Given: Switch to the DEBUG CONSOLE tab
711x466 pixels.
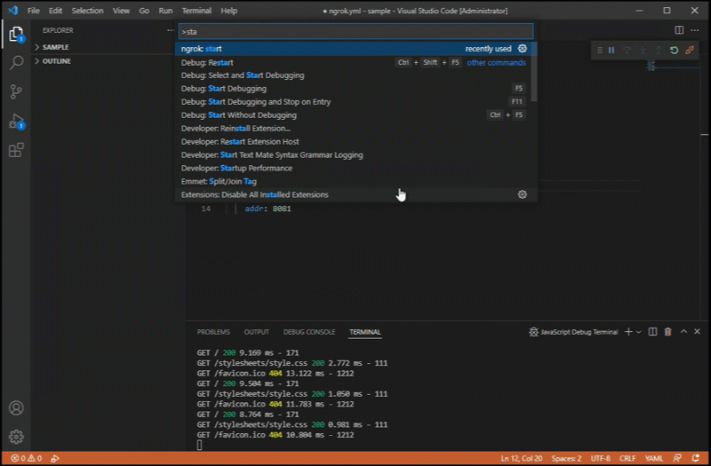Looking at the screenshot, I should (x=309, y=332).
